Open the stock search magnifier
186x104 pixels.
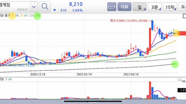[x=45, y=7]
